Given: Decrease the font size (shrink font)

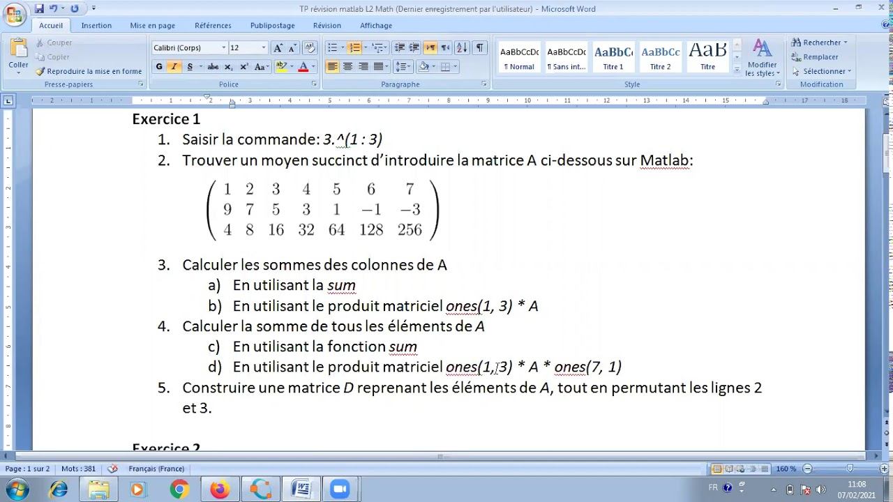Looking at the screenshot, I should click(x=292, y=47).
